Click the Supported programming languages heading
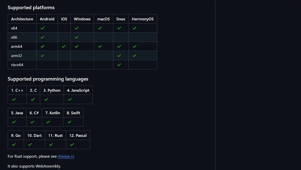 pos(48,79)
